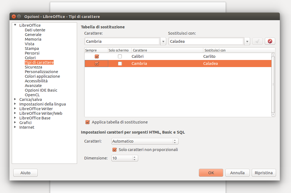Toggle Solo schermo checkbox for Calibri row
The width and height of the screenshot is (291, 193).
(120, 56)
